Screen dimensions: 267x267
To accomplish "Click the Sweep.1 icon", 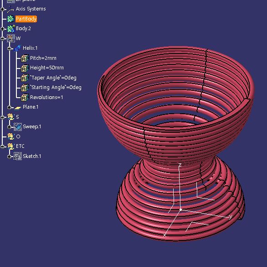I will coord(18,127).
